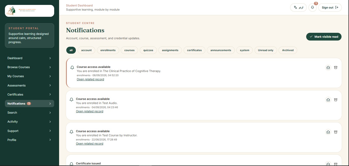Mark visible notifications as read
Image resolution: width=349 pixels, height=166 pixels.
(324, 37)
